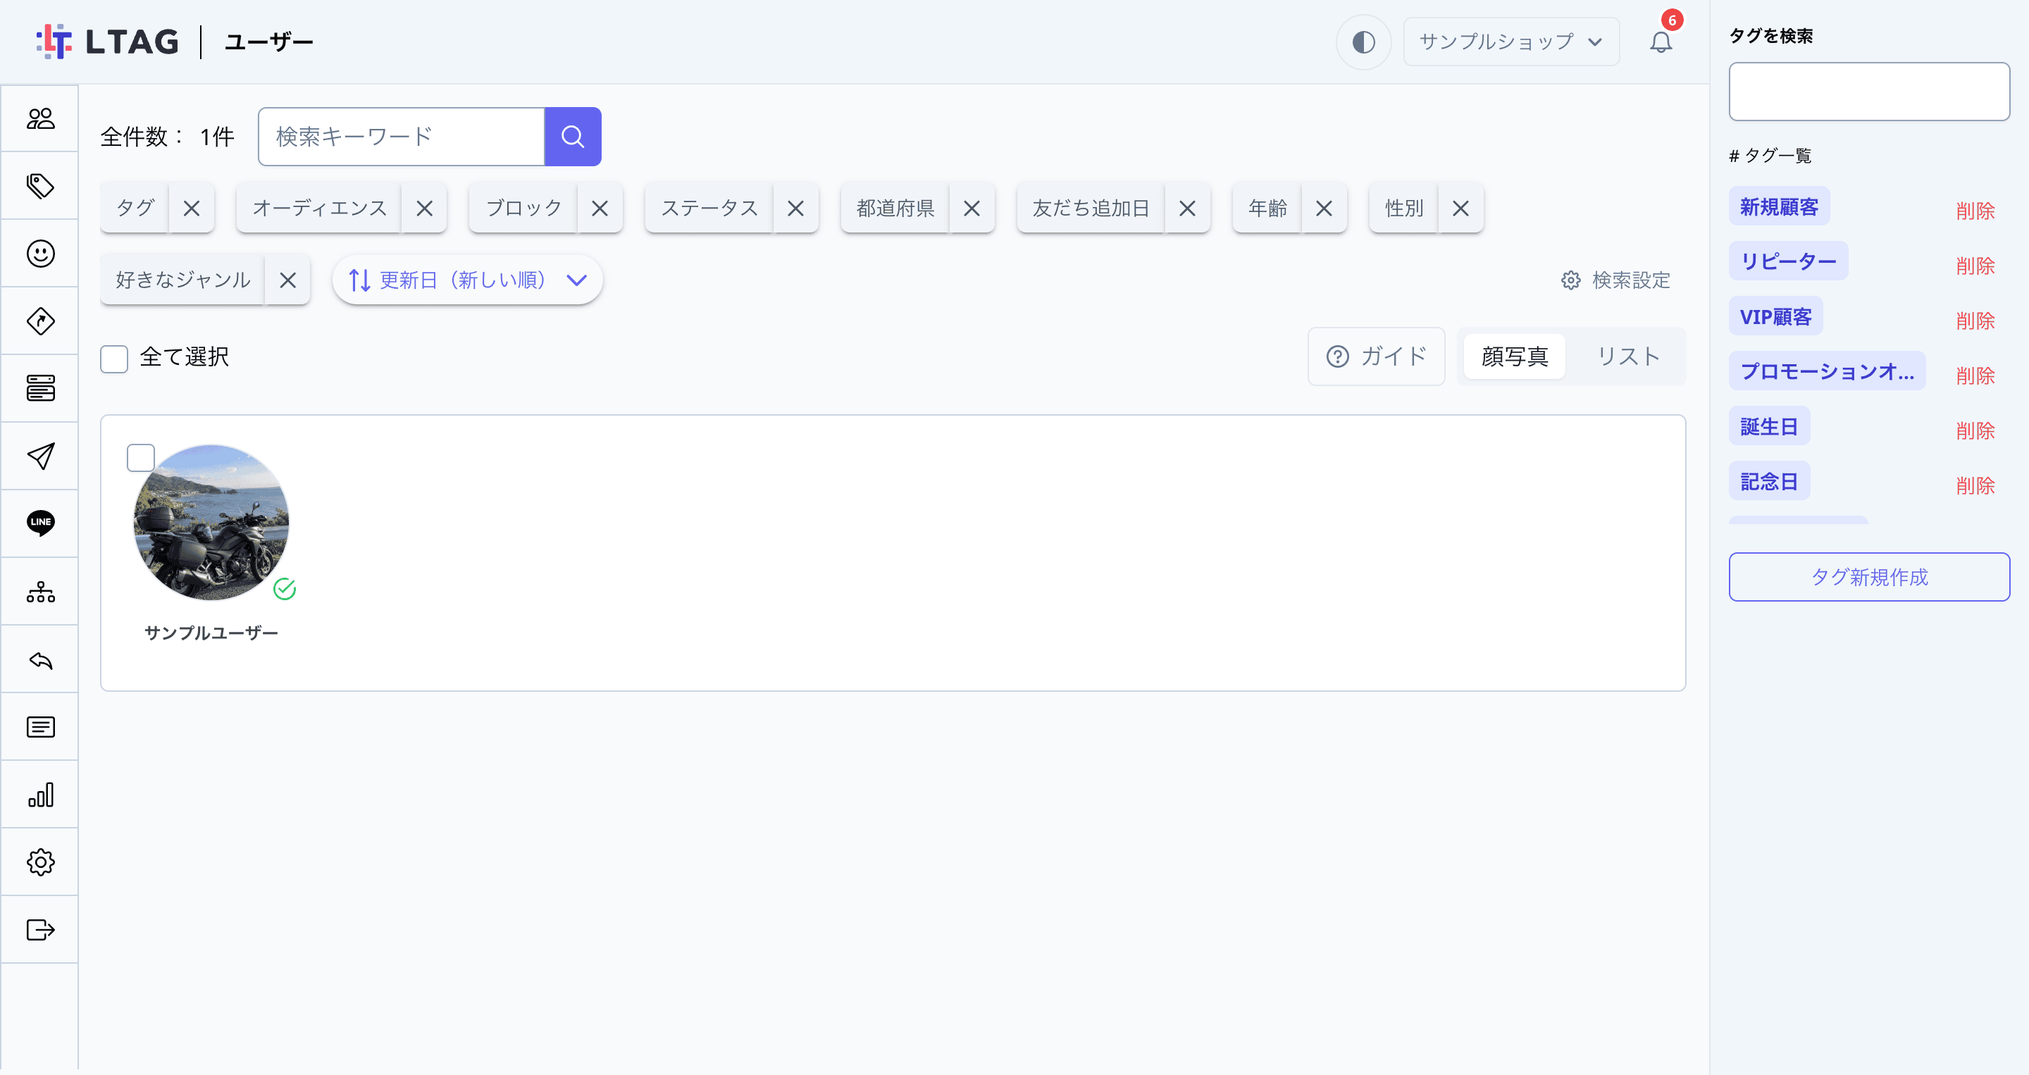Open the notification bell
The image size is (2029, 1075).
(1661, 42)
